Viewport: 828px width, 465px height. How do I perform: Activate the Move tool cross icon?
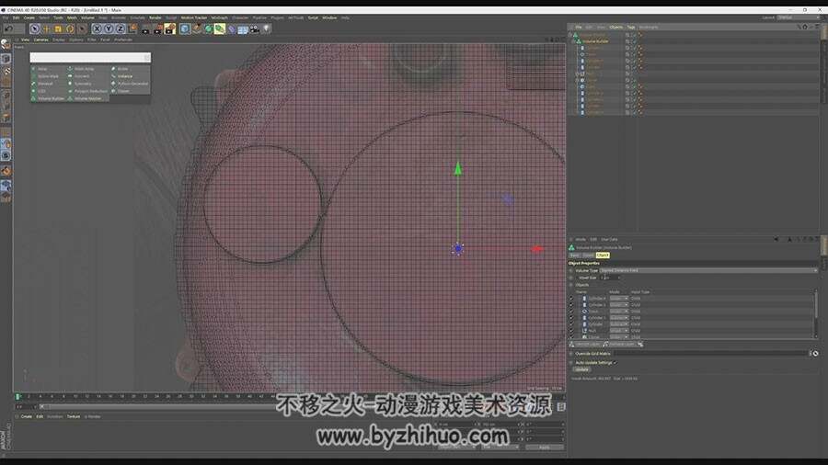pos(47,29)
